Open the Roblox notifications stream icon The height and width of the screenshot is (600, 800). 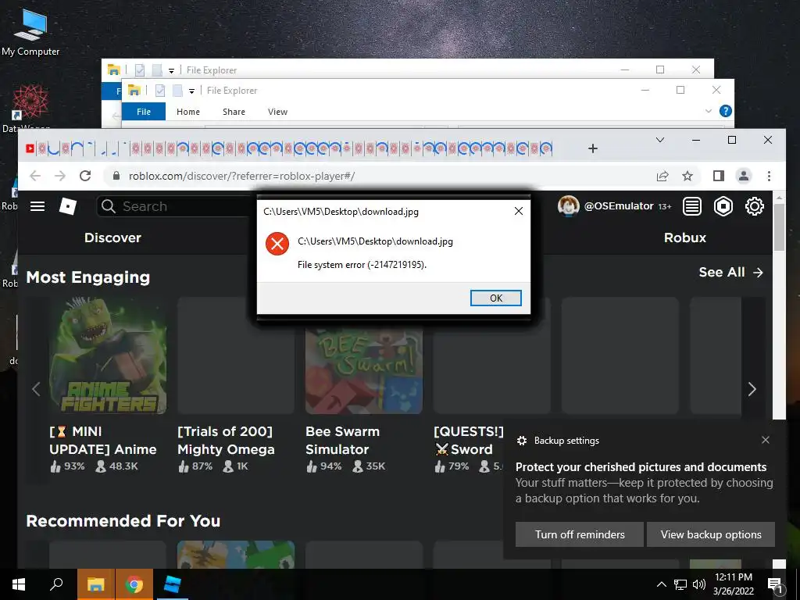[x=692, y=206]
